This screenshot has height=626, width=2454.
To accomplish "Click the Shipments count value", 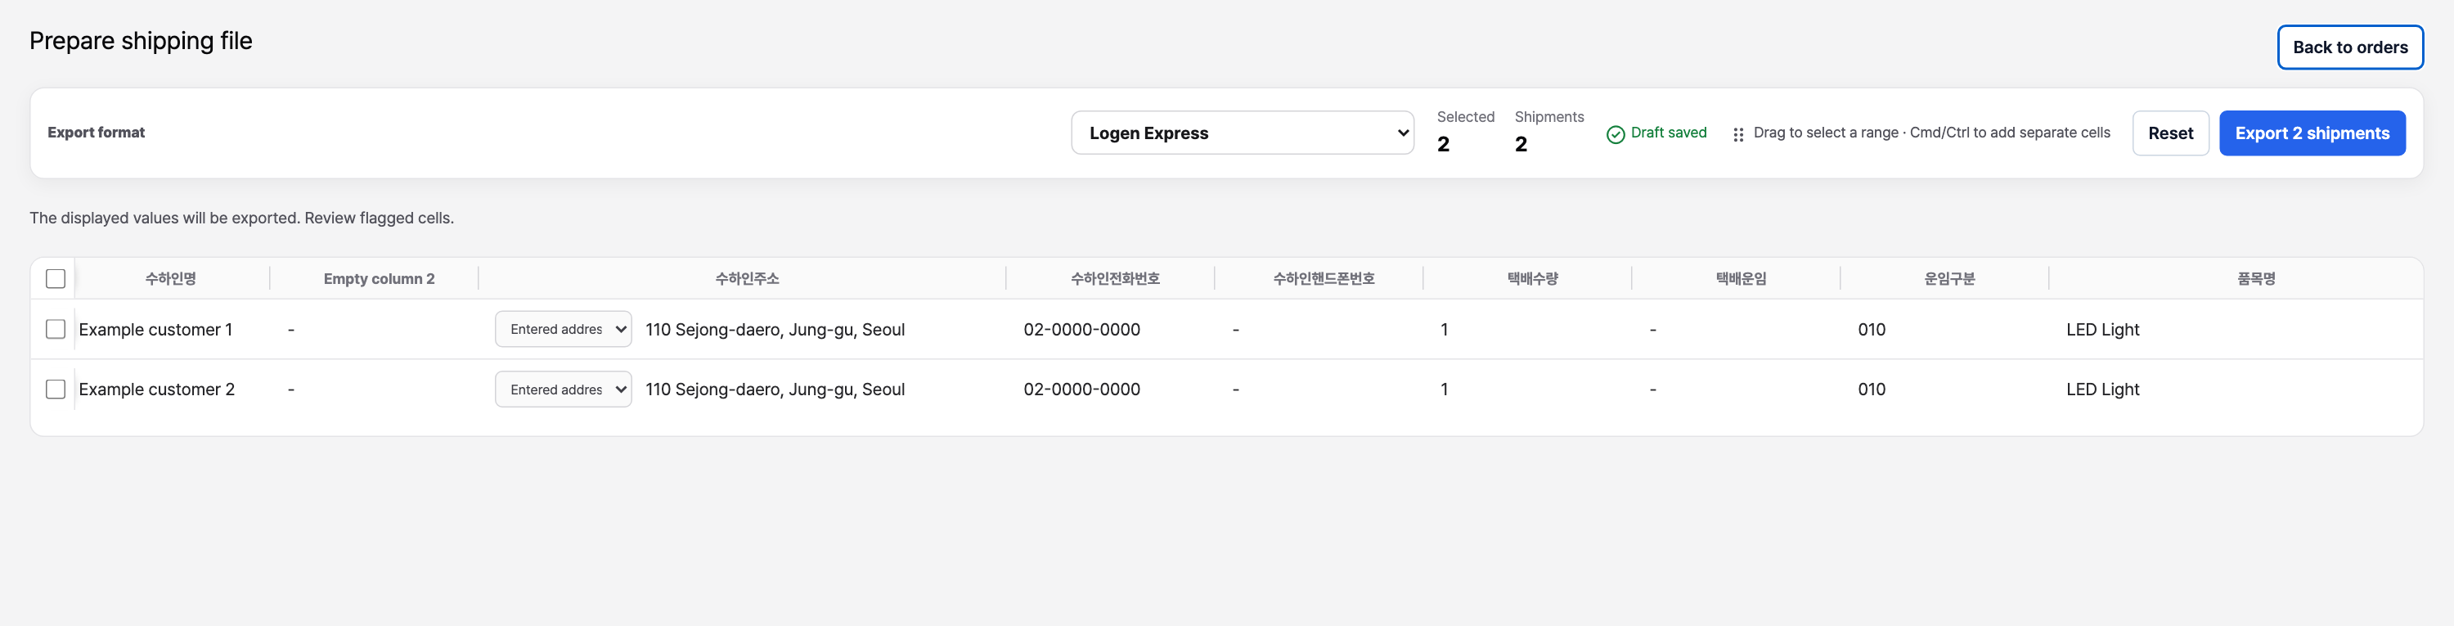I will click(1521, 144).
